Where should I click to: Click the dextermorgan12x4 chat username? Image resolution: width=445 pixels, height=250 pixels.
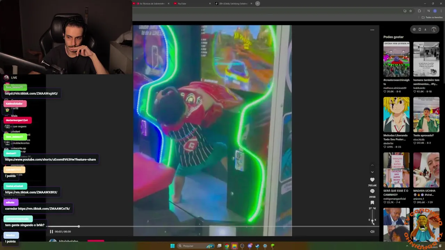pos(17,120)
